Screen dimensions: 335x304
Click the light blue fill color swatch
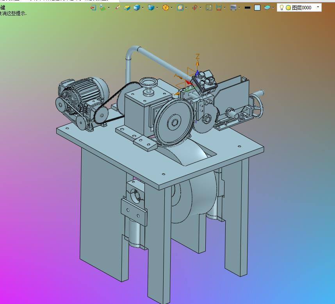click(257, 8)
